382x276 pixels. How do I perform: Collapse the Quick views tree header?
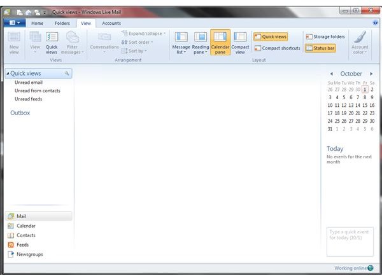8,74
